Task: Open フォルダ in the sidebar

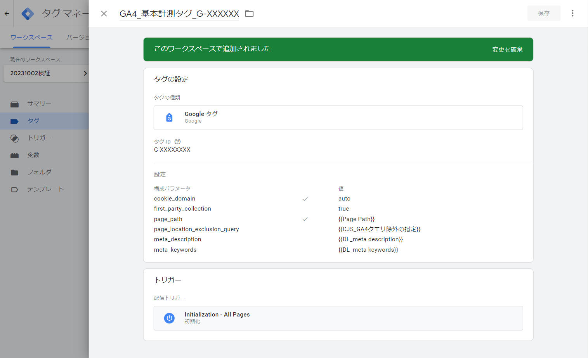Action: pyautogui.click(x=39, y=172)
